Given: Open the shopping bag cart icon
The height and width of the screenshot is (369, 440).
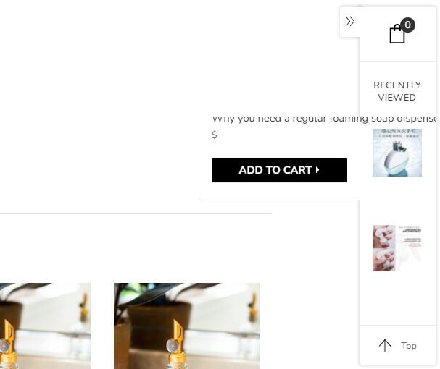Looking at the screenshot, I should pos(397,34).
